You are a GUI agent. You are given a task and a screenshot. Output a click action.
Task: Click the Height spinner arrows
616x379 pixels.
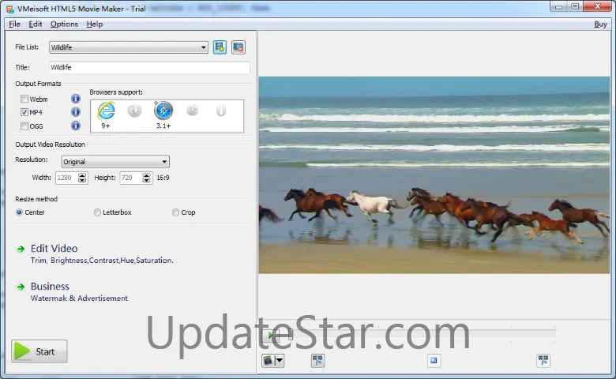click(146, 178)
